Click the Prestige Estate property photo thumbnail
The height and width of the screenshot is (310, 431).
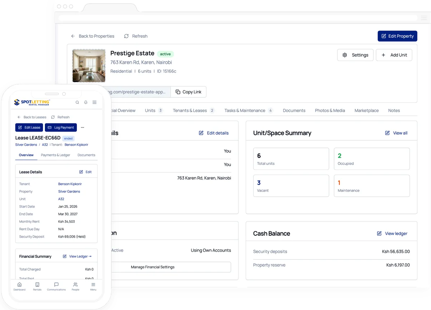[89, 66]
